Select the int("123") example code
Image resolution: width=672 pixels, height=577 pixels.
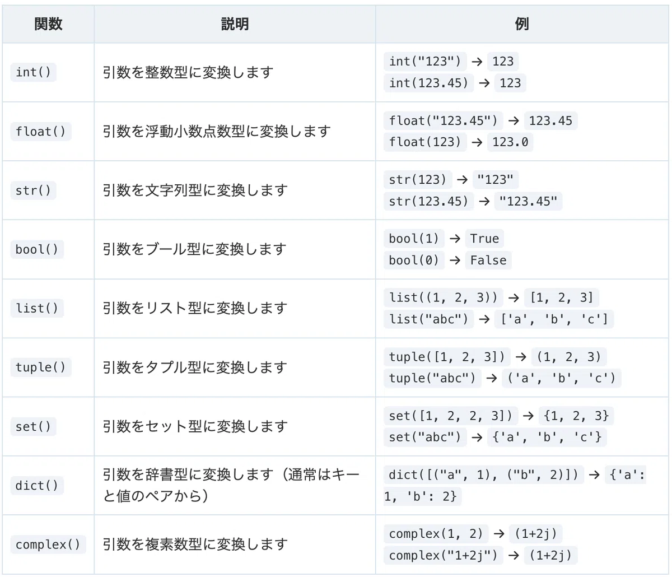click(x=425, y=61)
